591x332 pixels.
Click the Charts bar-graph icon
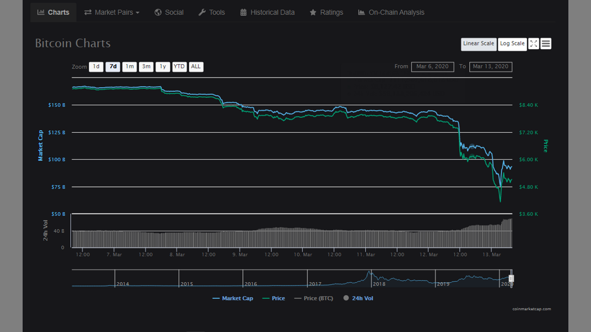pos(41,12)
